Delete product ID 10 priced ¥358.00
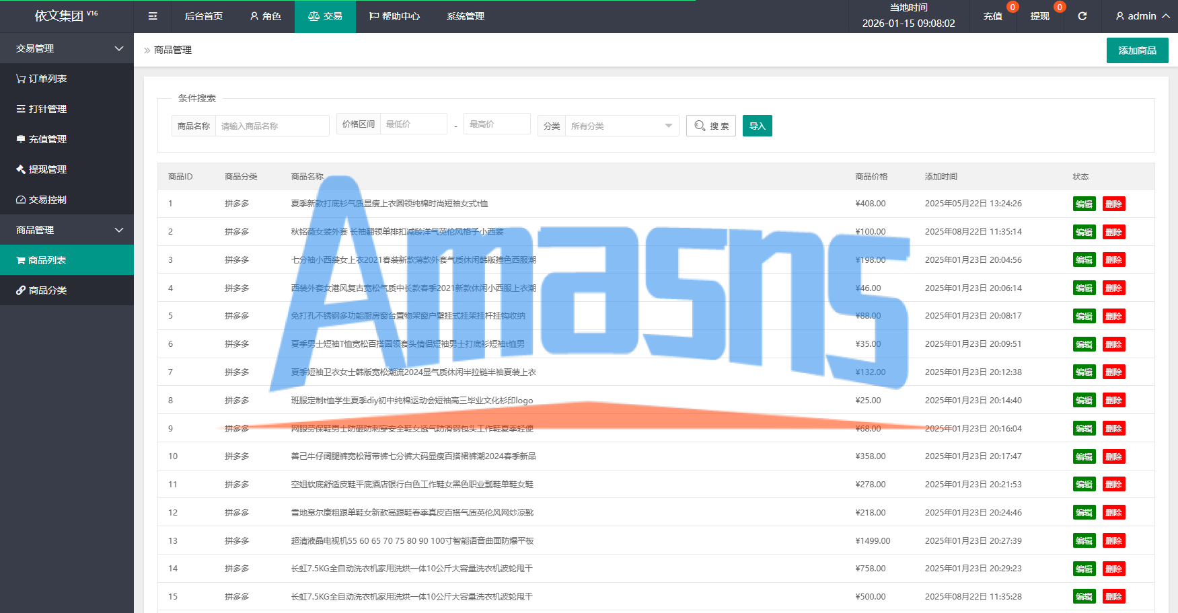The image size is (1178, 613). [x=1114, y=456]
